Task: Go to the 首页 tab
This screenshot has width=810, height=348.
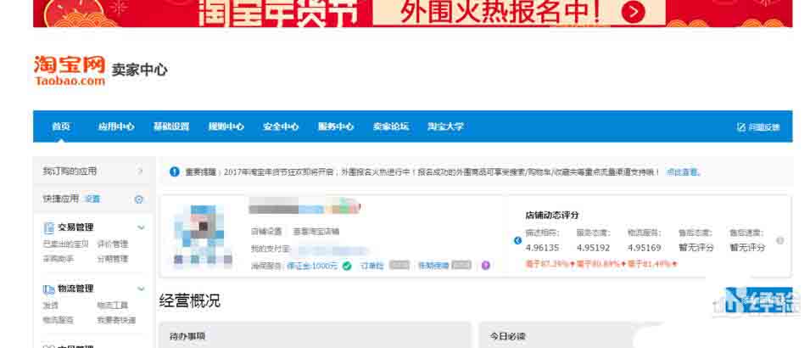Action: point(61,126)
